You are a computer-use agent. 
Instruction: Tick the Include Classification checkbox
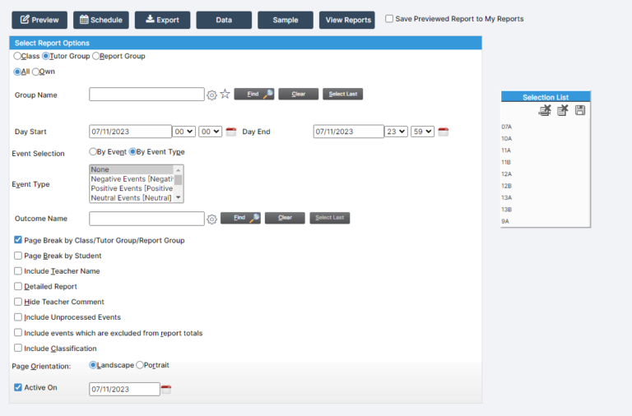click(18, 348)
